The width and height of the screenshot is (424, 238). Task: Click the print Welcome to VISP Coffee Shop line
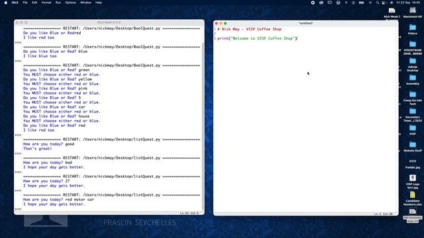[x=257, y=38]
